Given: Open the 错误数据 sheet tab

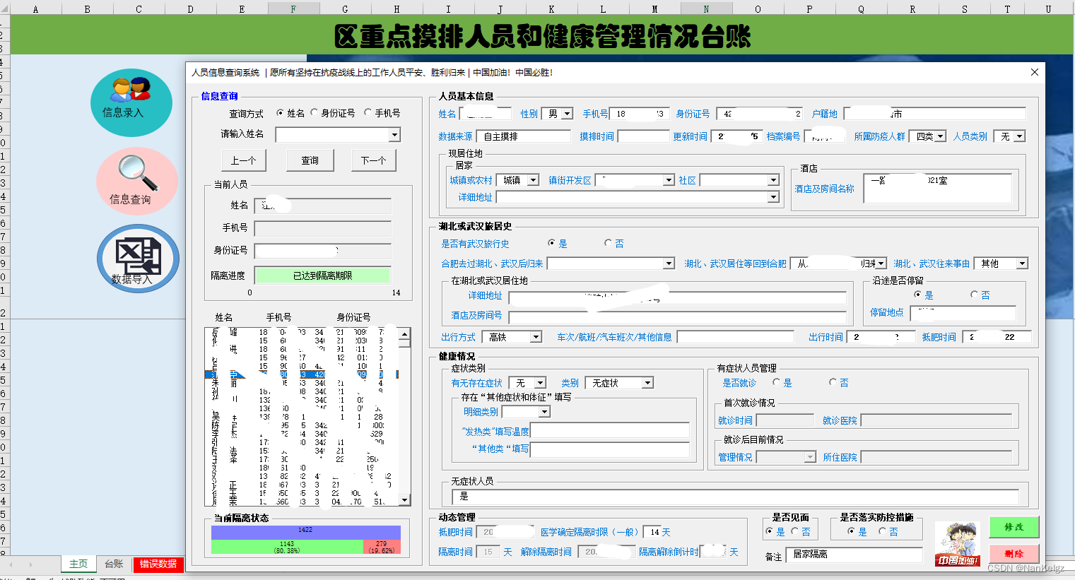Looking at the screenshot, I should pos(158,564).
